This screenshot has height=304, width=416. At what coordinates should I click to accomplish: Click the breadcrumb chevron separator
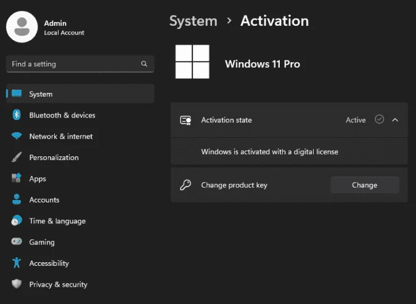pyautogui.click(x=229, y=20)
